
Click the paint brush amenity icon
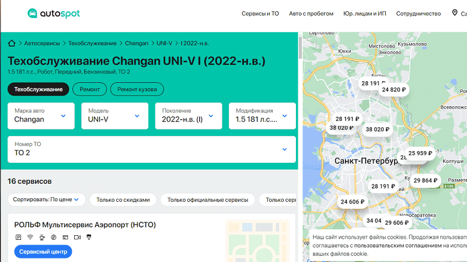(89, 237)
